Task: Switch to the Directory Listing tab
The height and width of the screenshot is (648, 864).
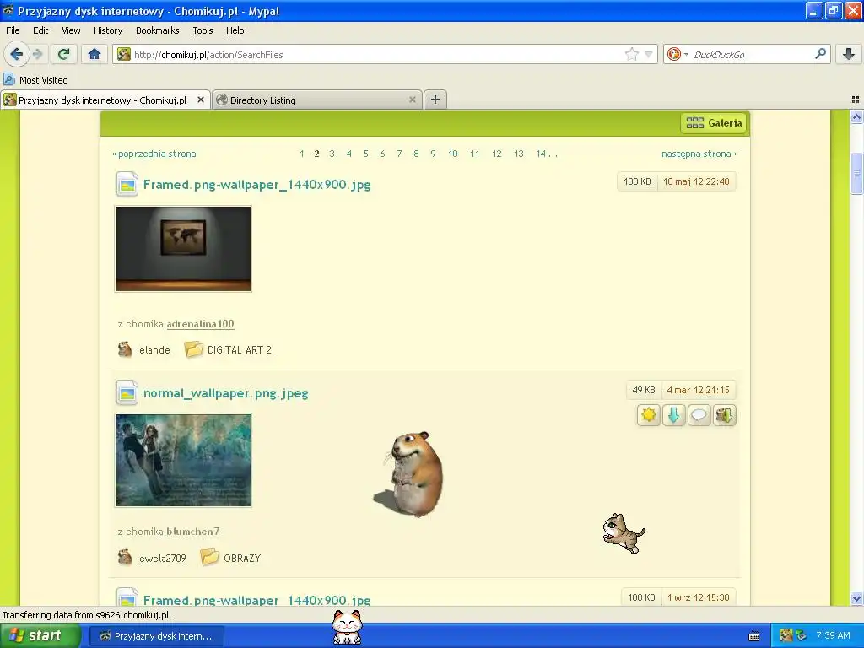Action: point(316,100)
